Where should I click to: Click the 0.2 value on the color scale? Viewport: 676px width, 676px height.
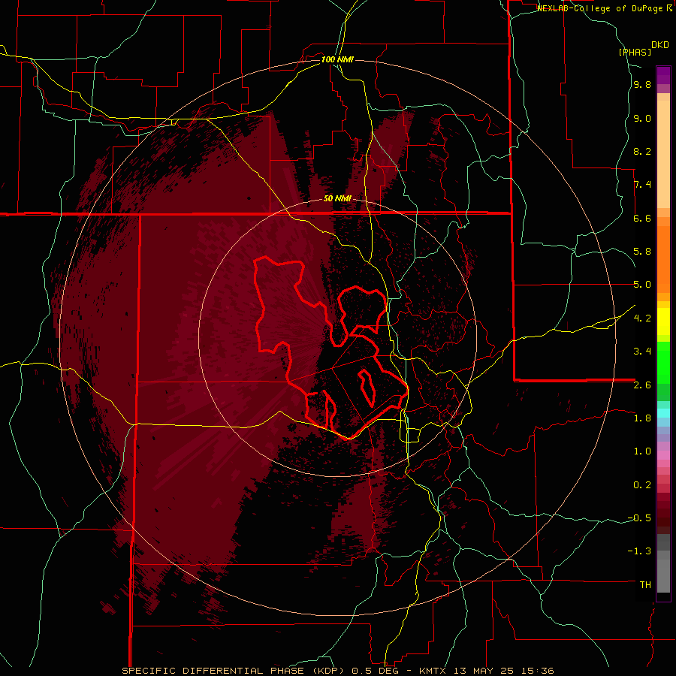pos(642,485)
